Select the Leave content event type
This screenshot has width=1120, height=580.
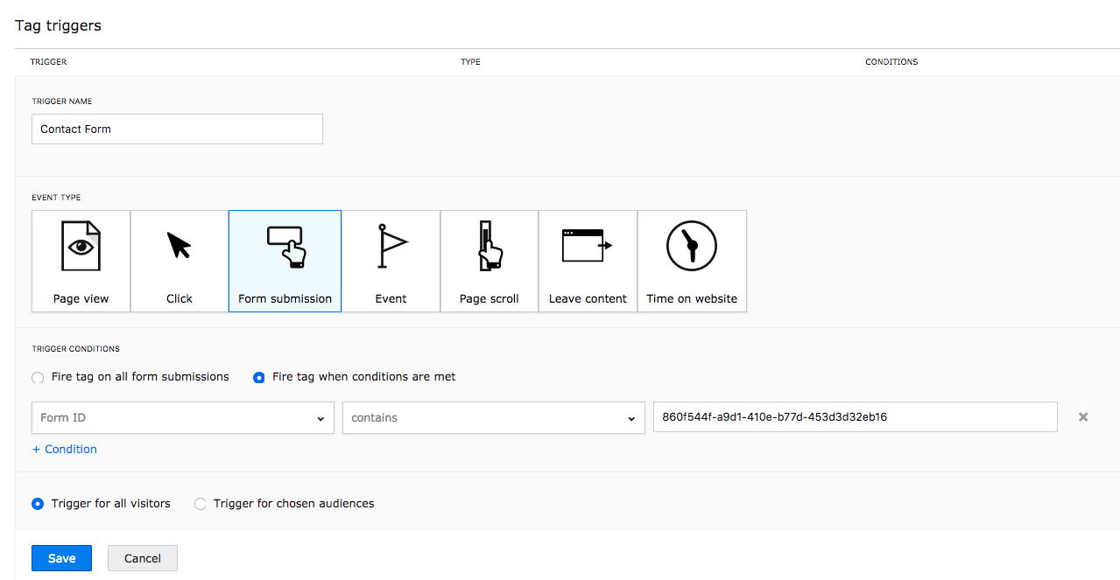[588, 261]
